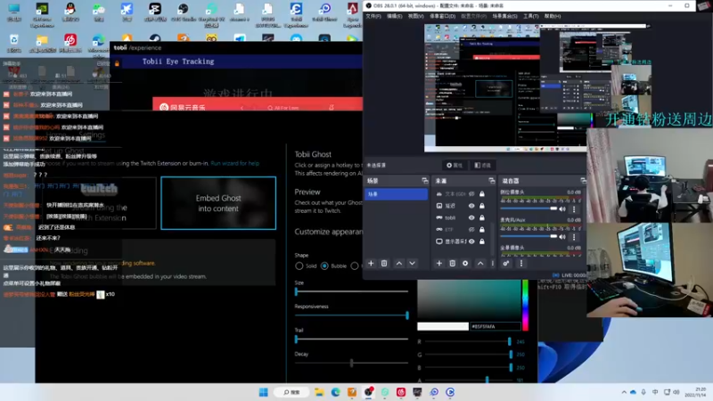713x401 pixels.
Task: Remove the selected source with the trash icon
Action: 453,263
